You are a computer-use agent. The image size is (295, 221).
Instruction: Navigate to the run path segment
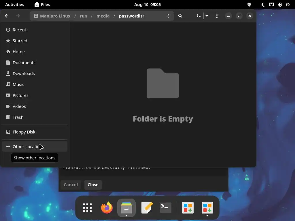tap(83, 16)
